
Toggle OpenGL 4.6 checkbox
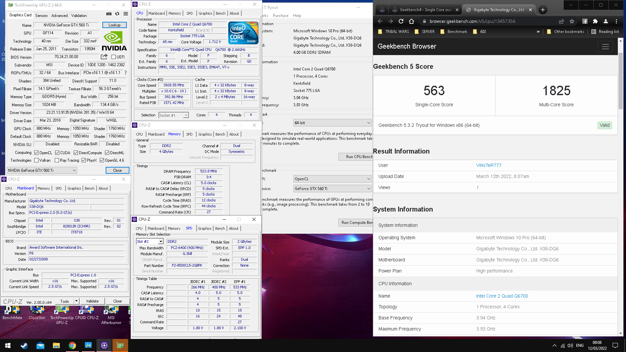click(102, 160)
